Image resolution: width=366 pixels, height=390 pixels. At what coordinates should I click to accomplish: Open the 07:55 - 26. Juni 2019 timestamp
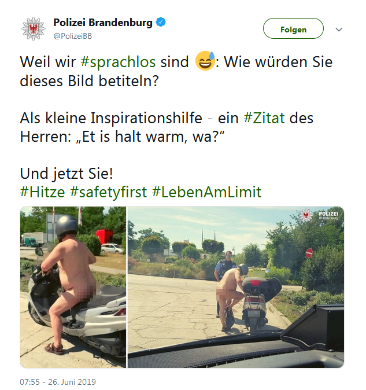click(58, 382)
